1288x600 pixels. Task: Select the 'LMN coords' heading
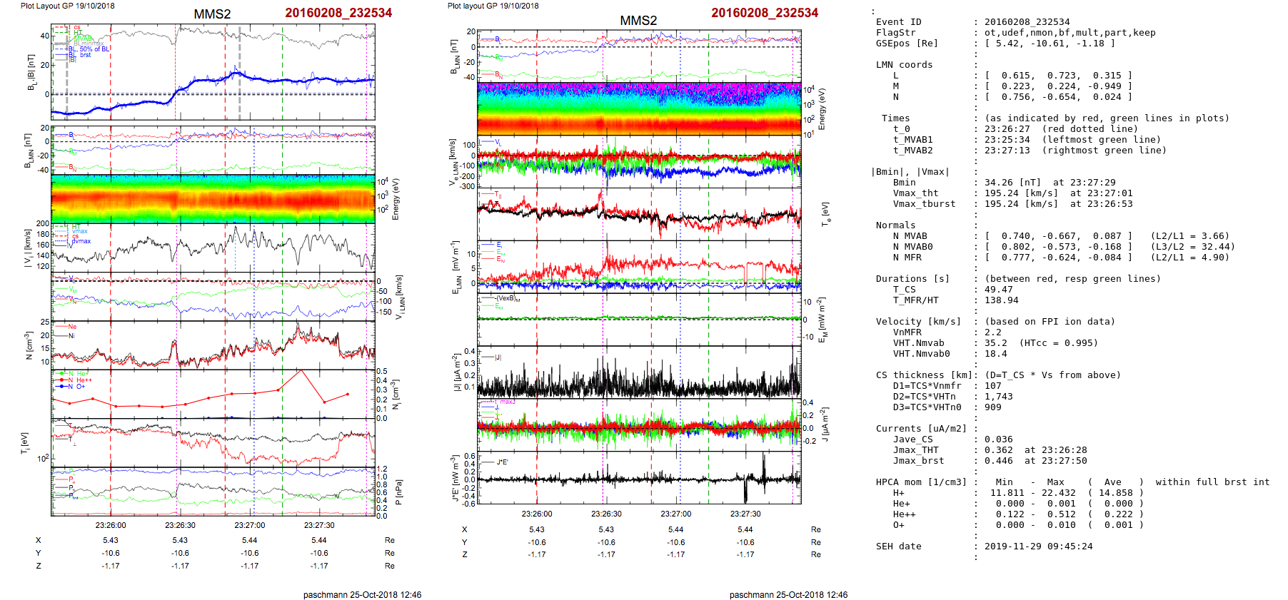point(904,65)
